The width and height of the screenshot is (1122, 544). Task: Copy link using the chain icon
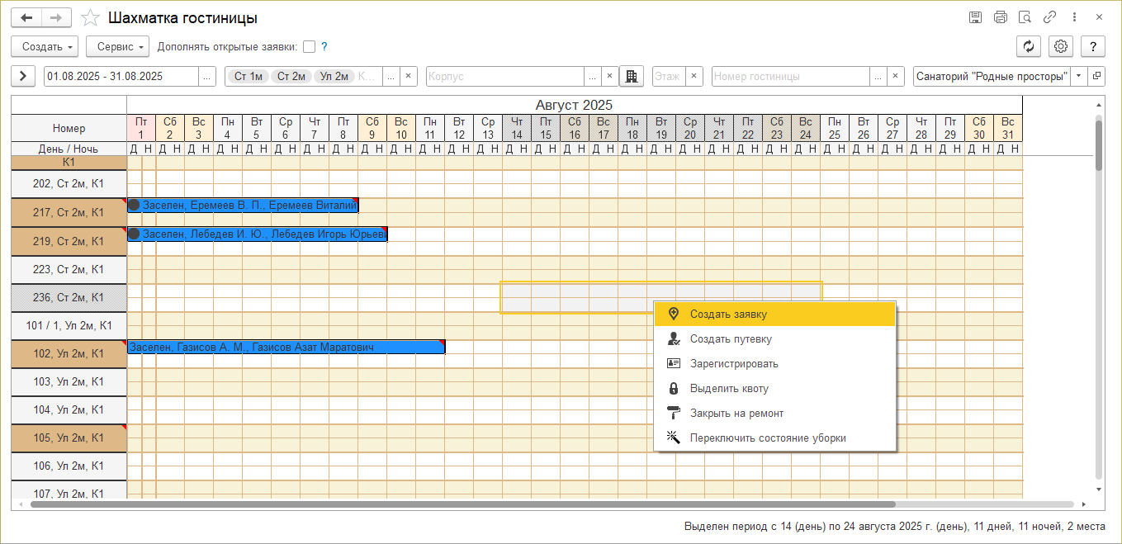(x=1049, y=17)
